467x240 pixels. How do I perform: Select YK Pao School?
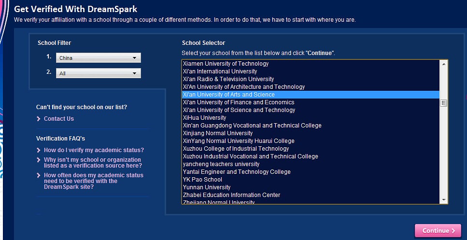click(311, 180)
